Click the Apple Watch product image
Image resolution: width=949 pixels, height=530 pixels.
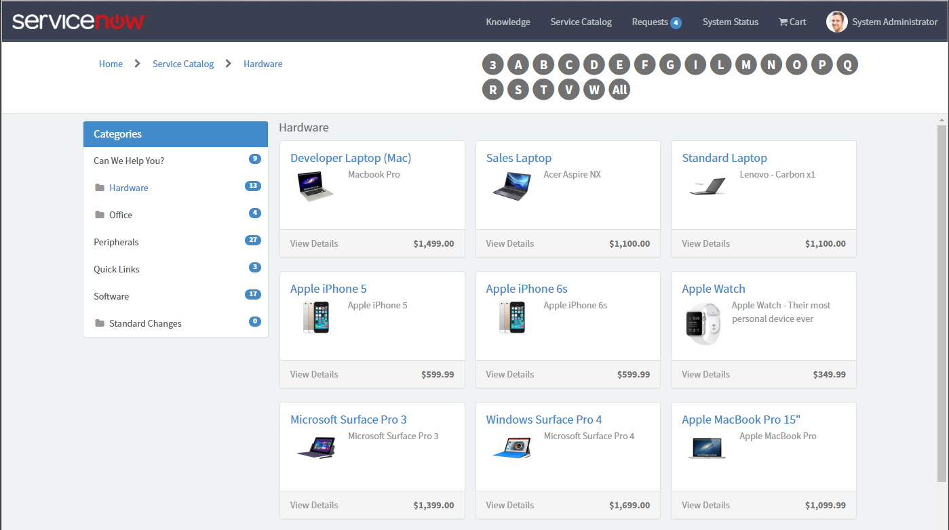coord(703,323)
